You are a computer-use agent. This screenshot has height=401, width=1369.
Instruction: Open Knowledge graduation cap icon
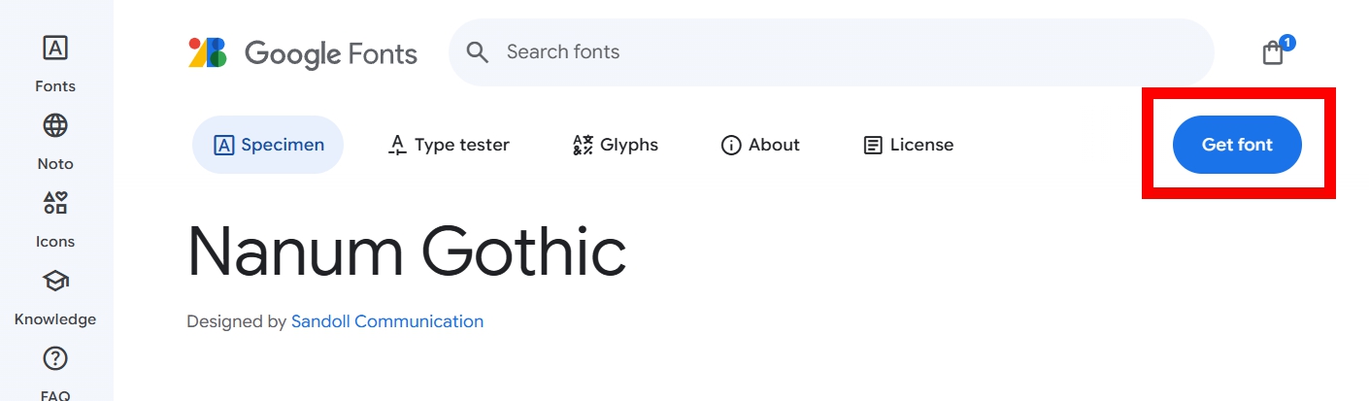[x=55, y=281]
